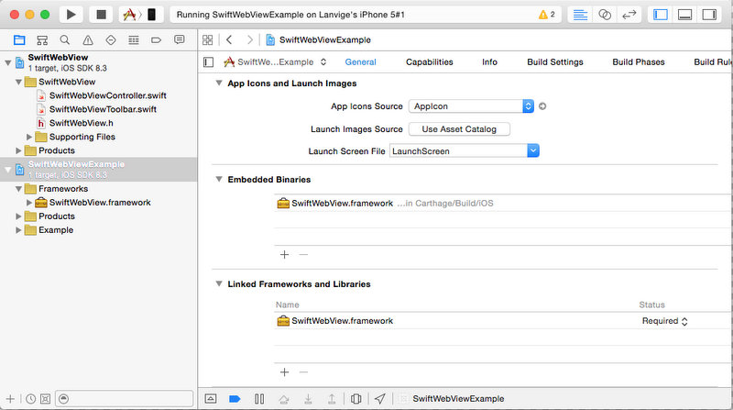The width and height of the screenshot is (733, 410).
Task: Open the warnings indicator showing 2
Action: (x=546, y=15)
